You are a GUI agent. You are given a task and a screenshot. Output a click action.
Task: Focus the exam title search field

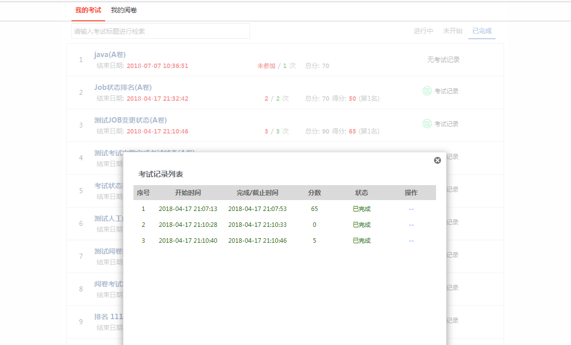[161, 31]
